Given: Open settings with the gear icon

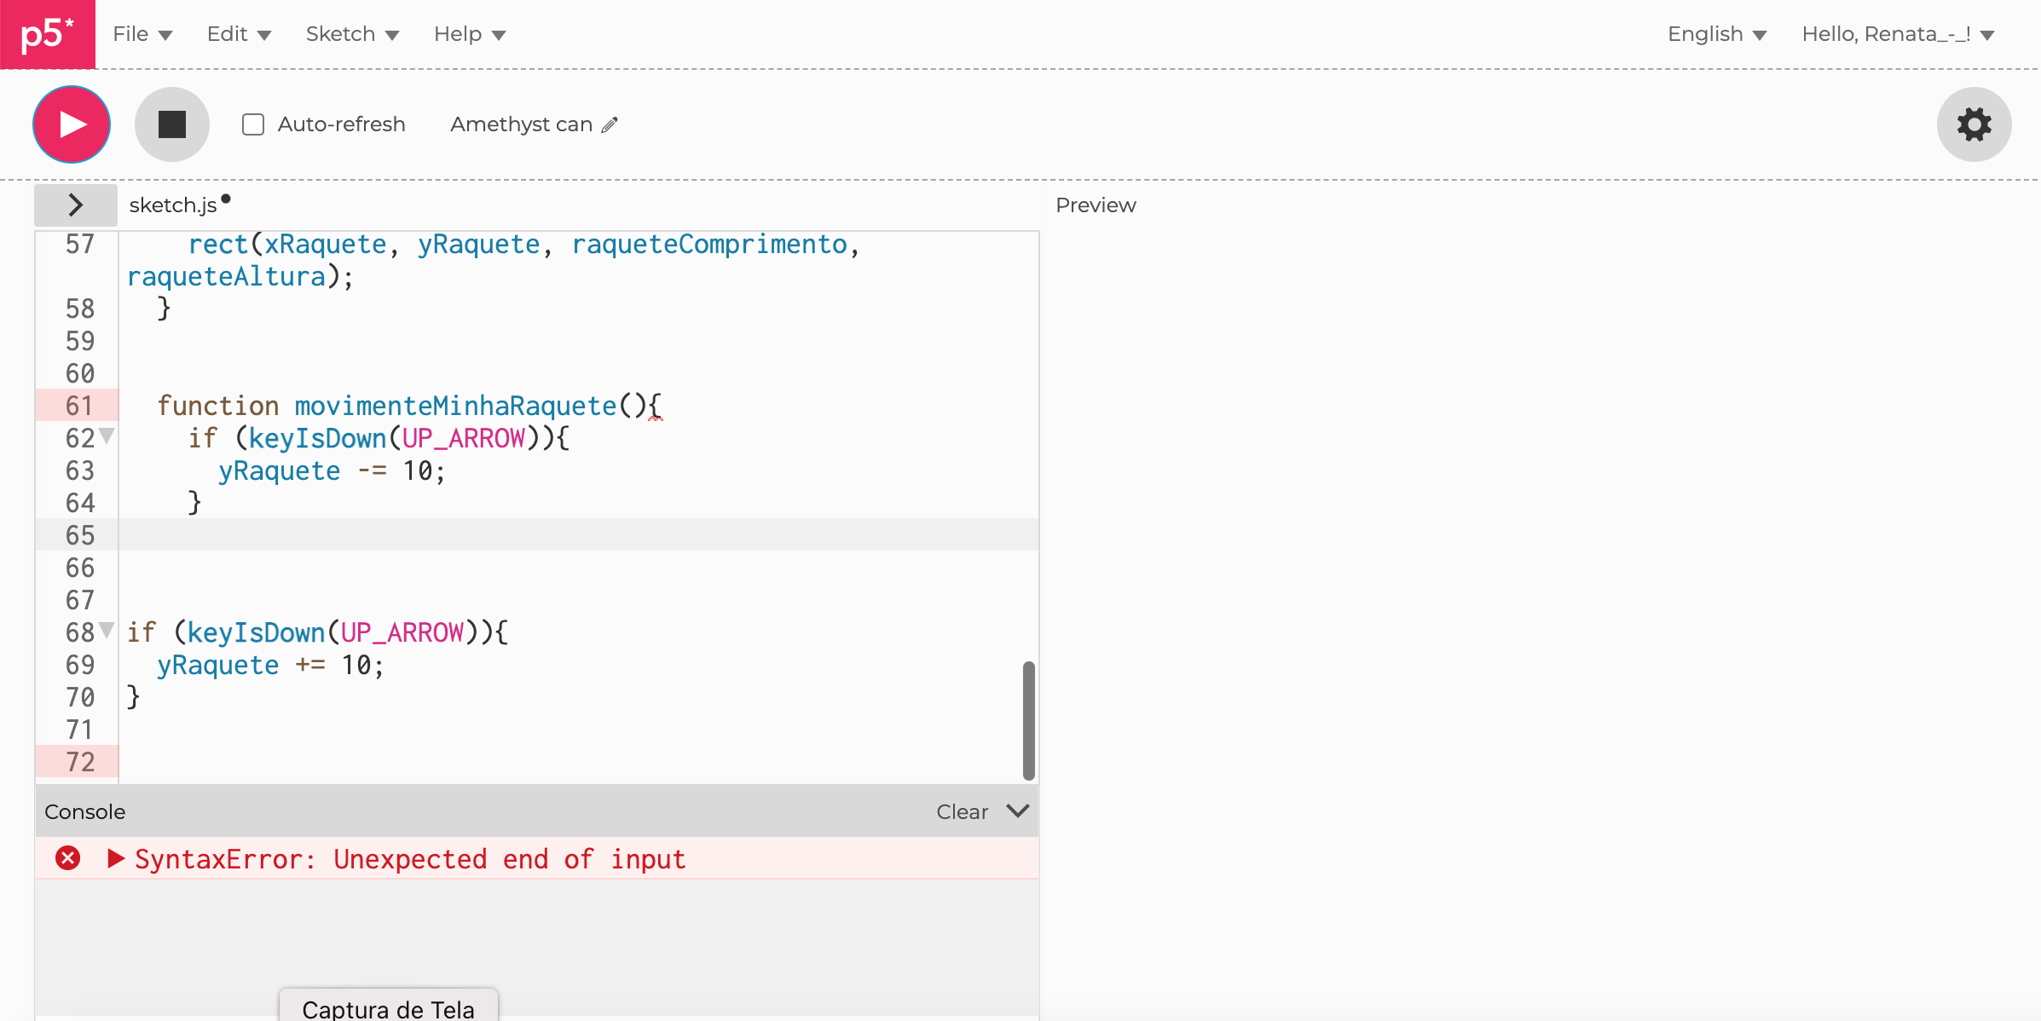Looking at the screenshot, I should tap(1975, 124).
